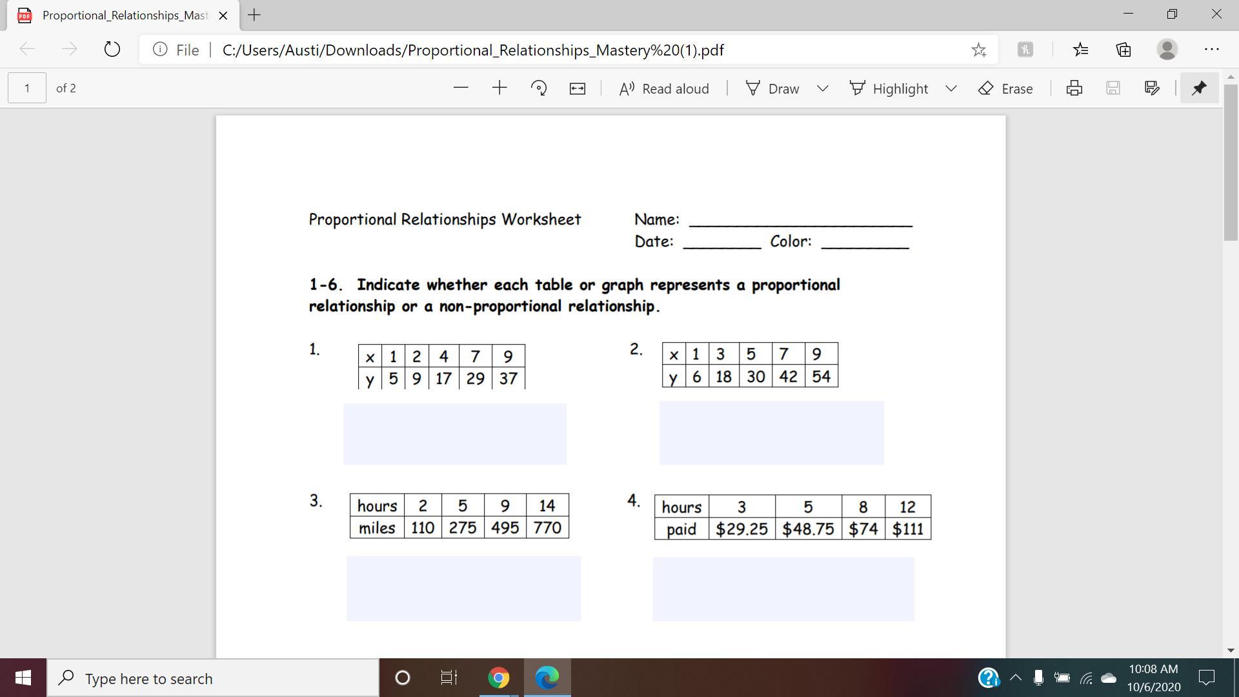Open the Collections icon
Image resolution: width=1239 pixels, height=697 pixels.
point(1123,50)
